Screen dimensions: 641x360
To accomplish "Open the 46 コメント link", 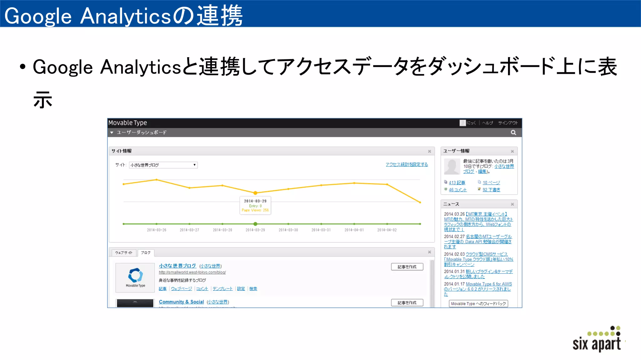I will pos(458,190).
